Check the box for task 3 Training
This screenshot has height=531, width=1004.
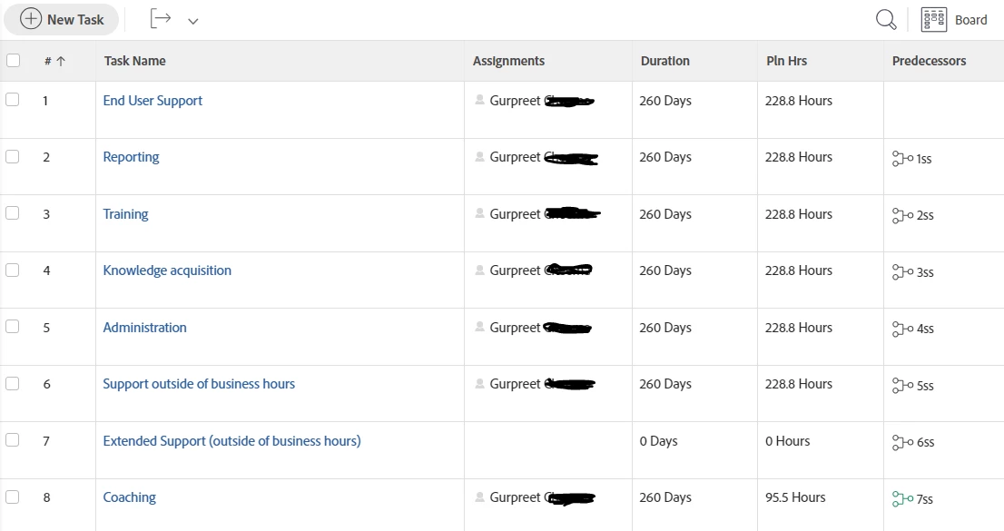12,213
